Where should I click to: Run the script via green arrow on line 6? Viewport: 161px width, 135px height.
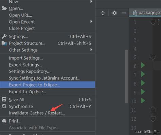[143, 65]
